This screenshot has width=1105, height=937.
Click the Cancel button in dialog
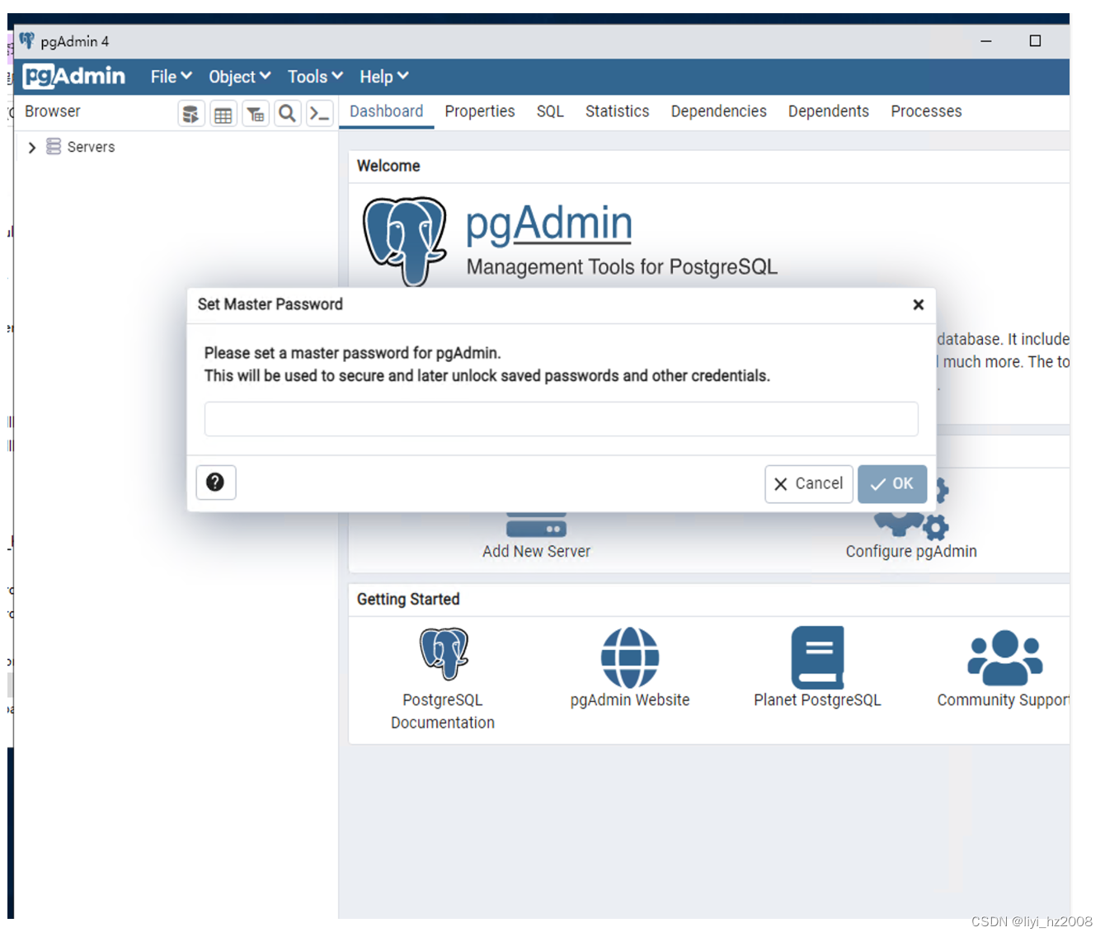tap(808, 484)
